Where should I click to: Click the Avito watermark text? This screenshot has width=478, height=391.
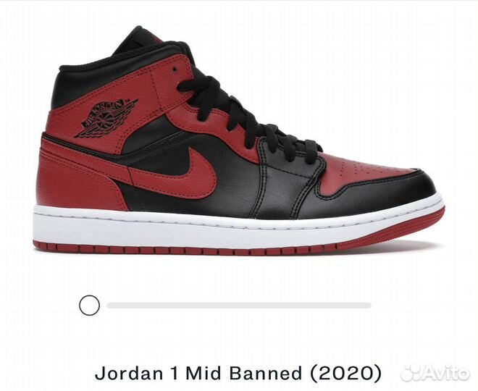446,373
